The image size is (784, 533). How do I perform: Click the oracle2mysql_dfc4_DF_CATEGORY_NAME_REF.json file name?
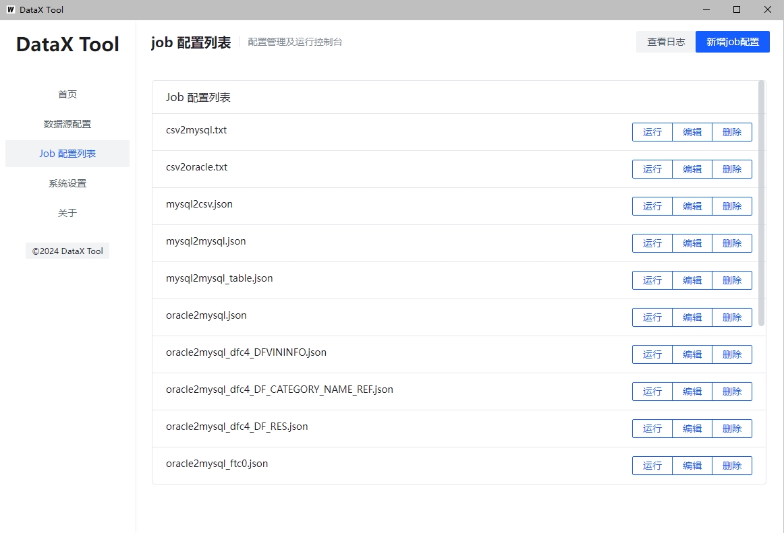(x=279, y=389)
